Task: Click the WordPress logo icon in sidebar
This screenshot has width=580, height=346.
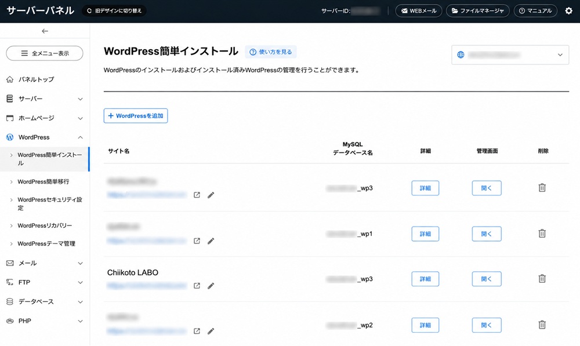Action: tap(10, 137)
